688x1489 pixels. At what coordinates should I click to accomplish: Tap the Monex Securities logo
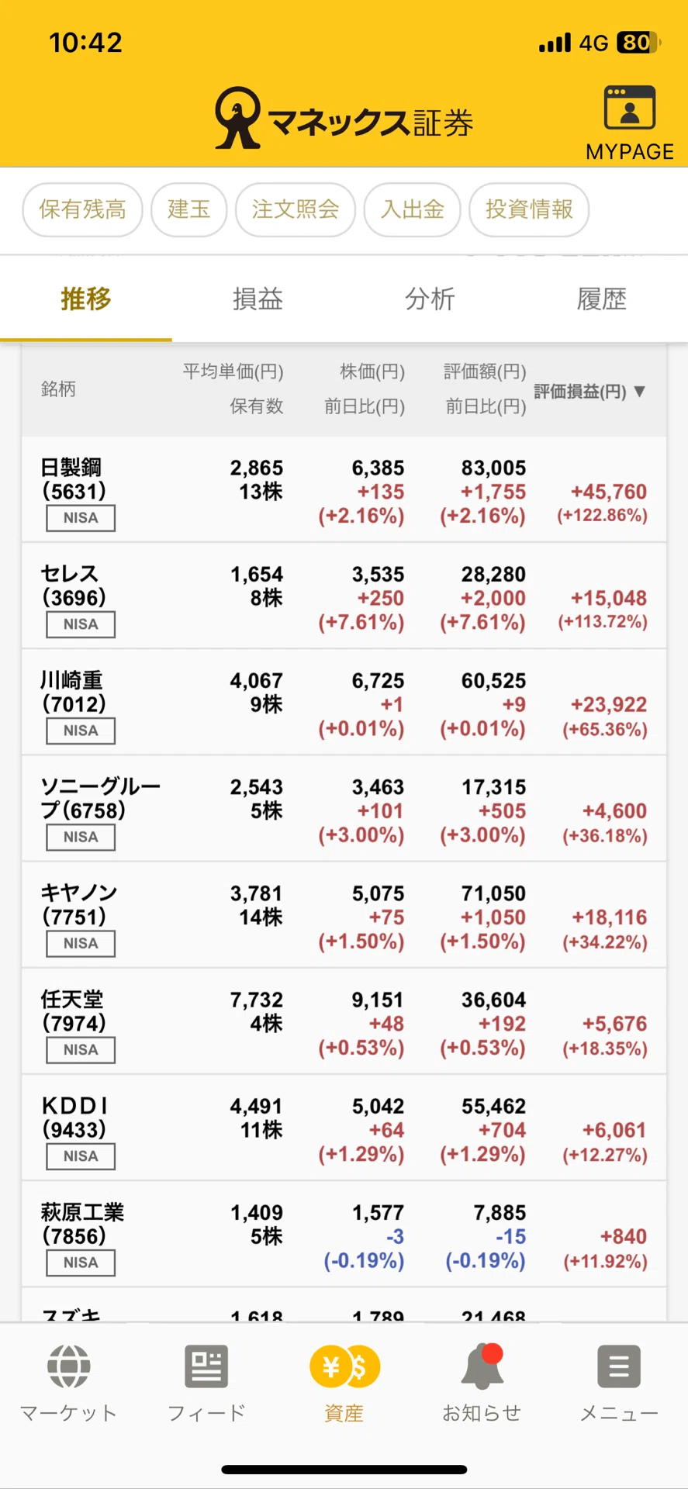(x=344, y=118)
